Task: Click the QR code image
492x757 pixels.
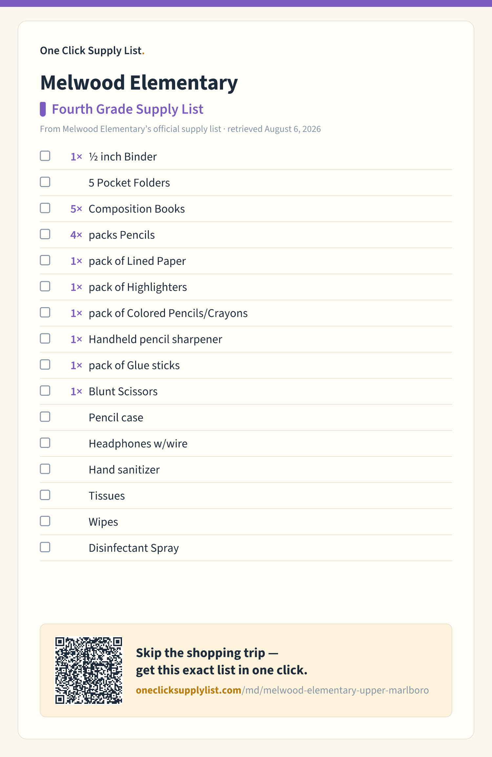Action: click(x=89, y=670)
